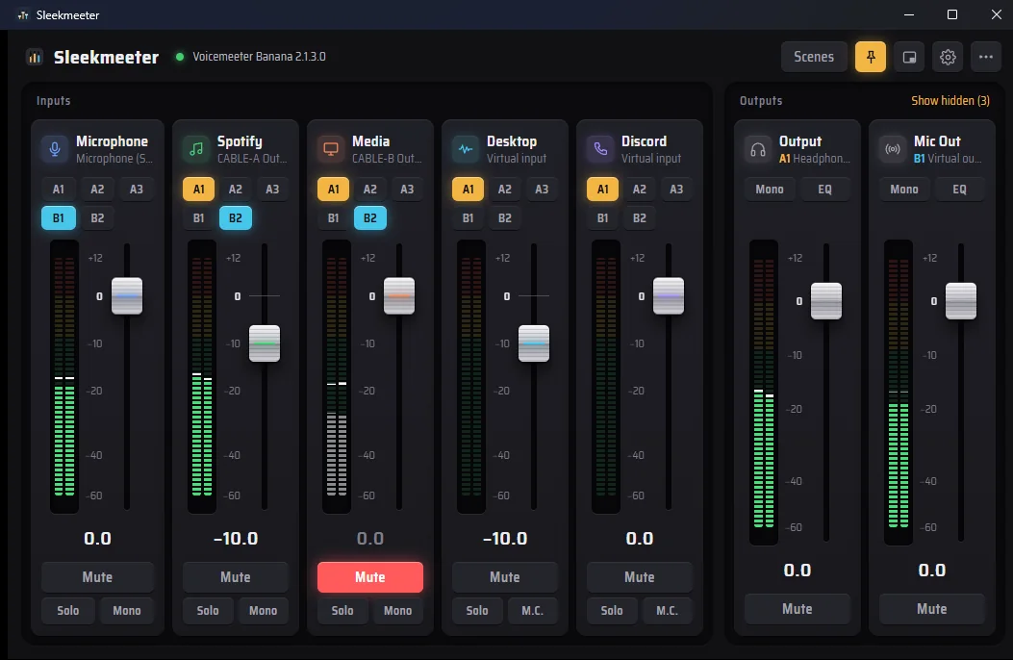The image size is (1013, 660).
Task: Toggle B2 routing on Microphone
Action: pyautogui.click(x=97, y=217)
